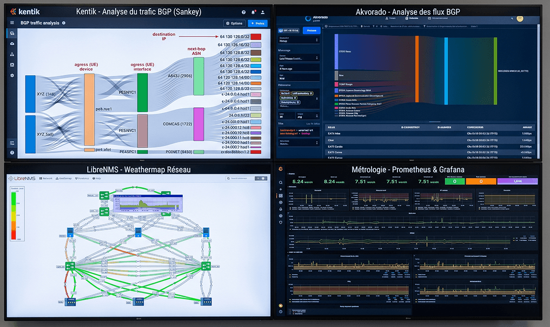Click traffic graph popup on weathermap
The width and height of the screenshot is (550, 327).
[x=148, y=204]
